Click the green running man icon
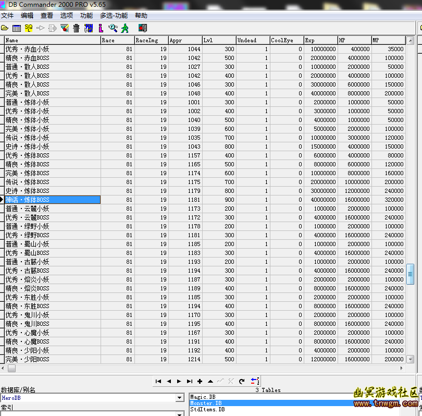This screenshot has height=416, width=422. tap(125, 28)
